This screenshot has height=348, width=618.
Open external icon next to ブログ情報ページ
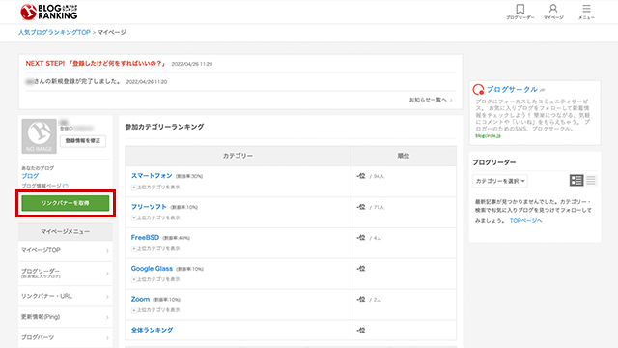[x=66, y=186]
